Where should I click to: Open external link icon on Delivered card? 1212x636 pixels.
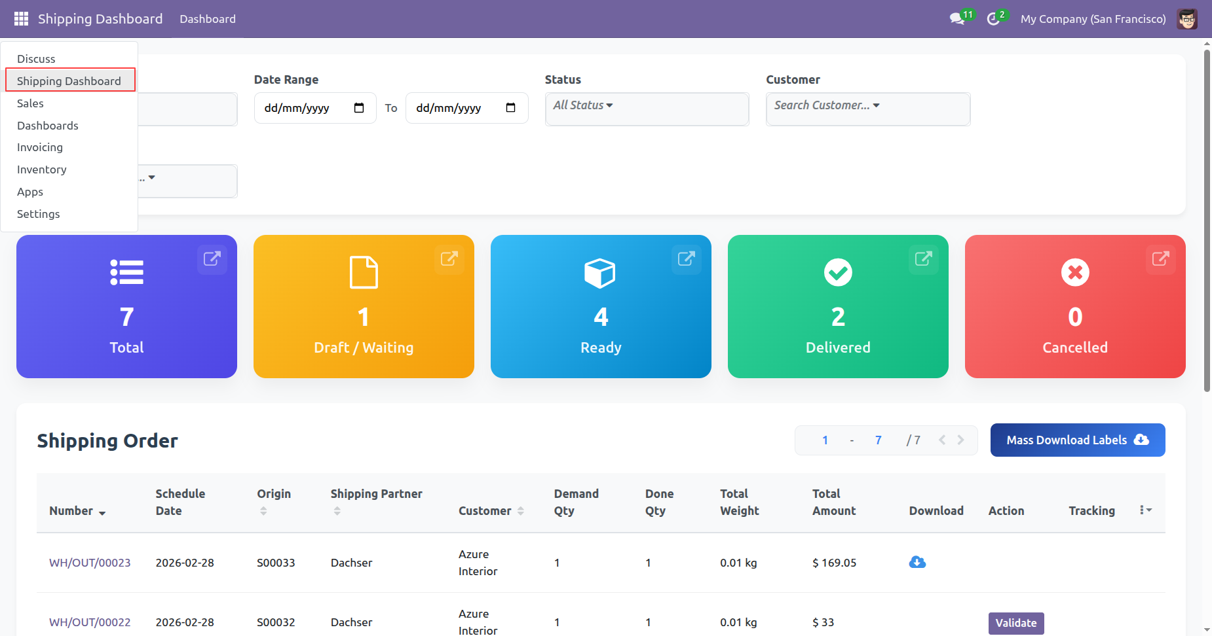click(923, 259)
